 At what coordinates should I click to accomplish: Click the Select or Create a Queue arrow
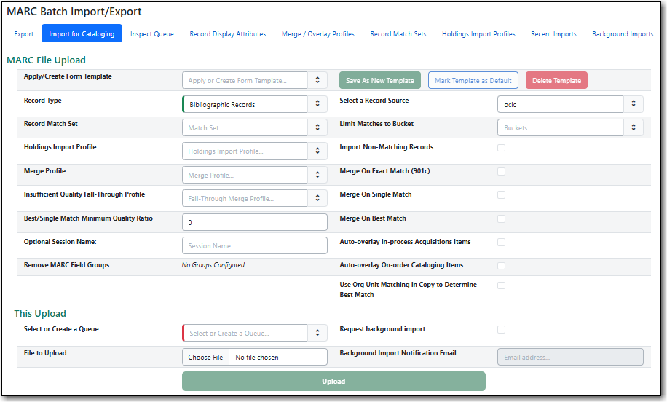click(317, 333)
